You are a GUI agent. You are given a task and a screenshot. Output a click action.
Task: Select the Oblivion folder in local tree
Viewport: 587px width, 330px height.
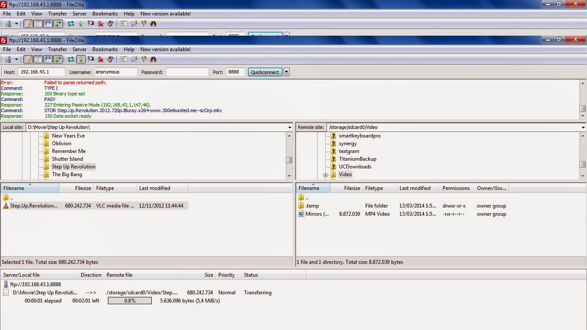(x=61, y=144)
